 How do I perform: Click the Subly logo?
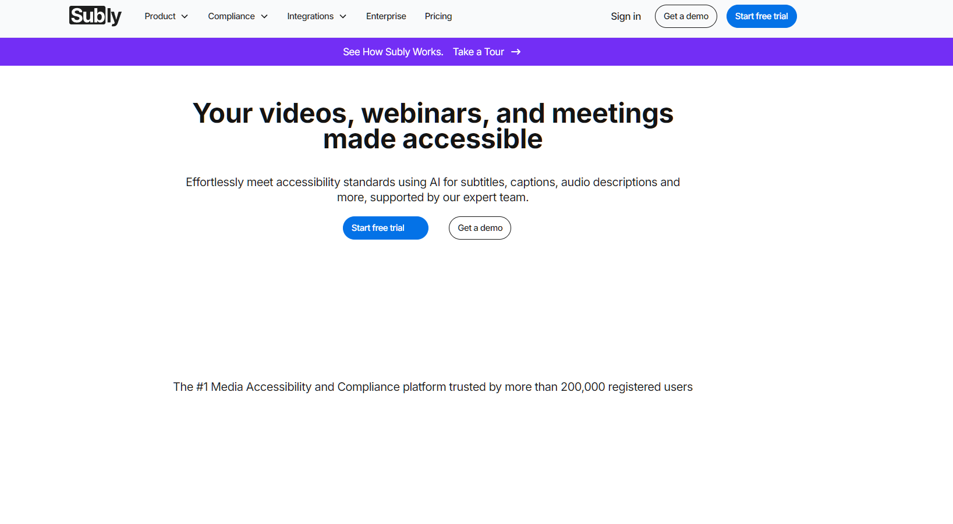pos(95,16)
